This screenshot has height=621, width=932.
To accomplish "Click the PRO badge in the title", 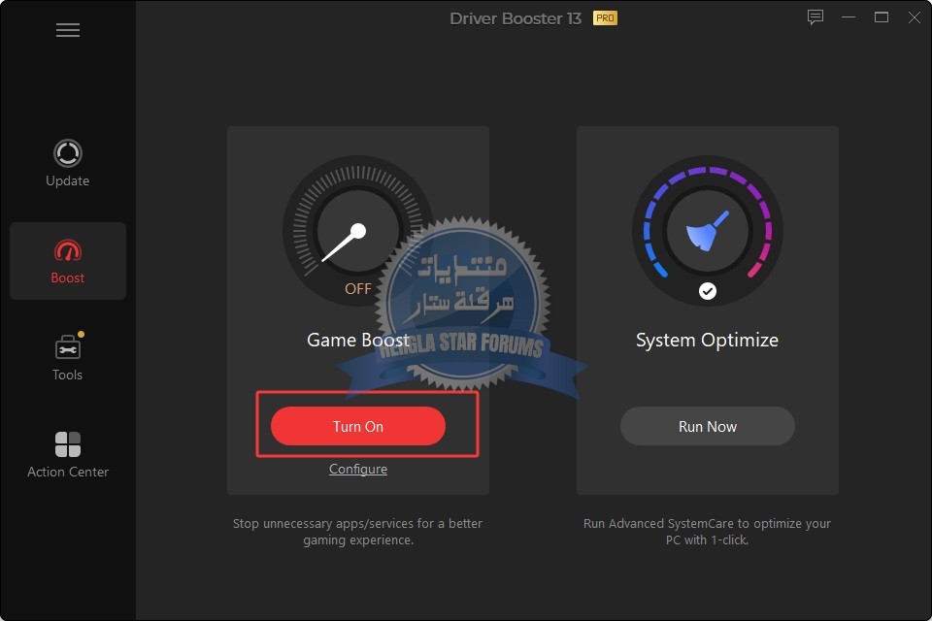I will [x=605, y=18].
